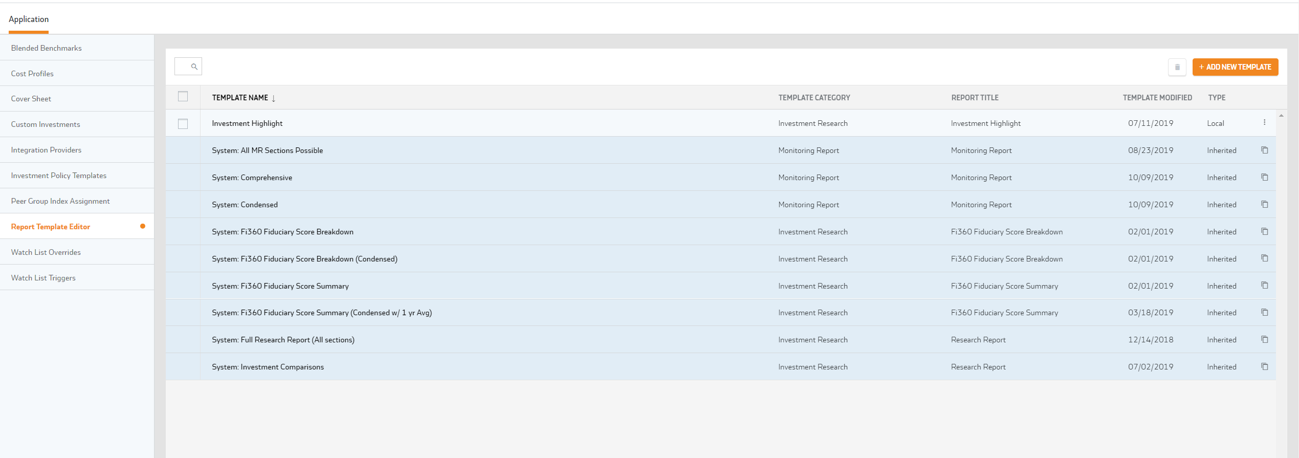This screenshot has height=458, width=1299.
Task: Copy the System: Investment Comparisons template
Action: pos(1264,367)
